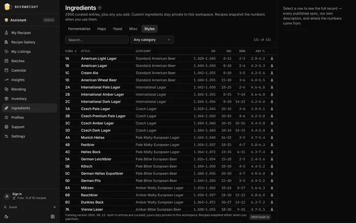Click flask icon on German Pils row
This screenshot has width=356, height=223.
click(272, 181)
